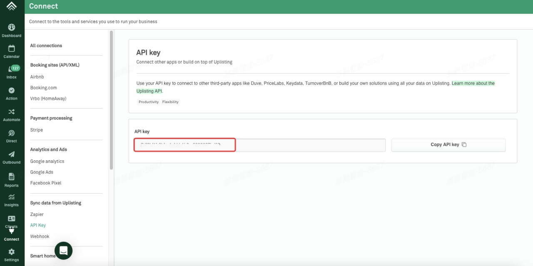Open the Reports document icon
This screenshot has width=533, height=266.
point(12,179)
